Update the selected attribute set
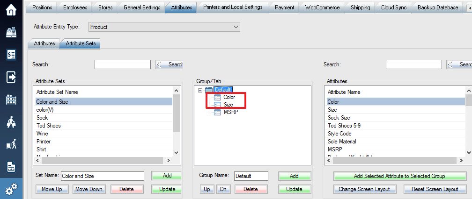 pos(167,189)
